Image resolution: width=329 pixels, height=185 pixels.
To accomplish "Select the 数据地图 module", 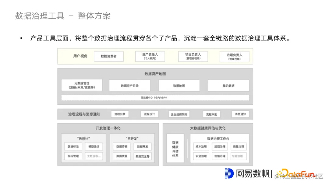I will 179,86.
